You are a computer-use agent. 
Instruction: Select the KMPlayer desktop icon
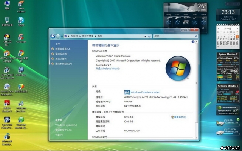pyautogui.click(x=21, y=72)
